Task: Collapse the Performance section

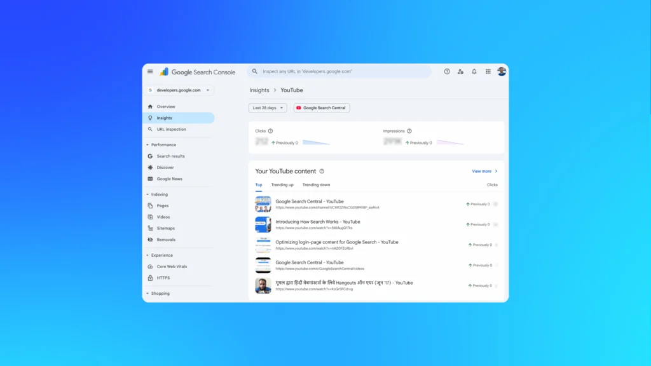Action: [x=147, y=145]
